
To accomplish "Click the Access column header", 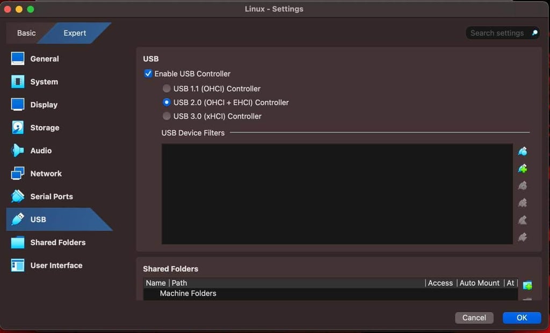I will [440, 283].
